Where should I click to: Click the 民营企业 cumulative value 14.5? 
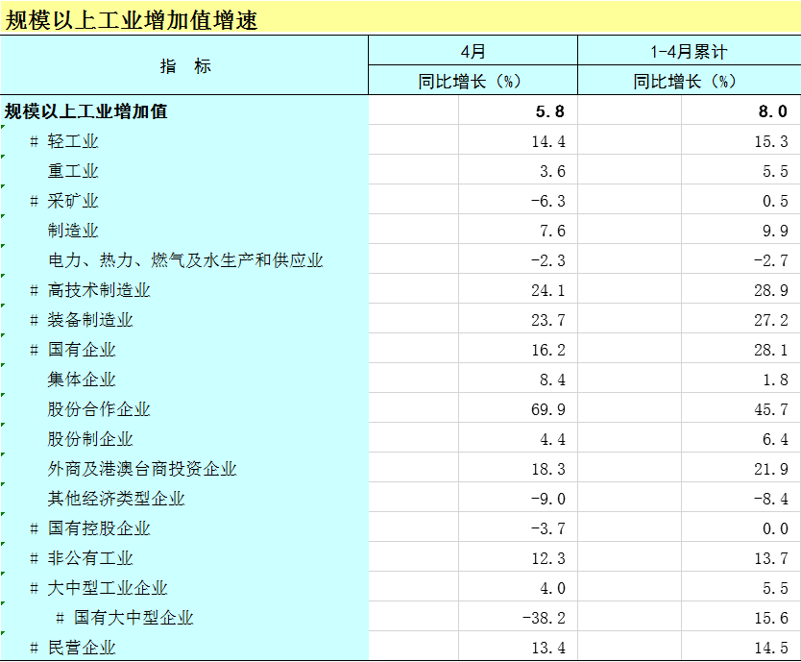771,648
